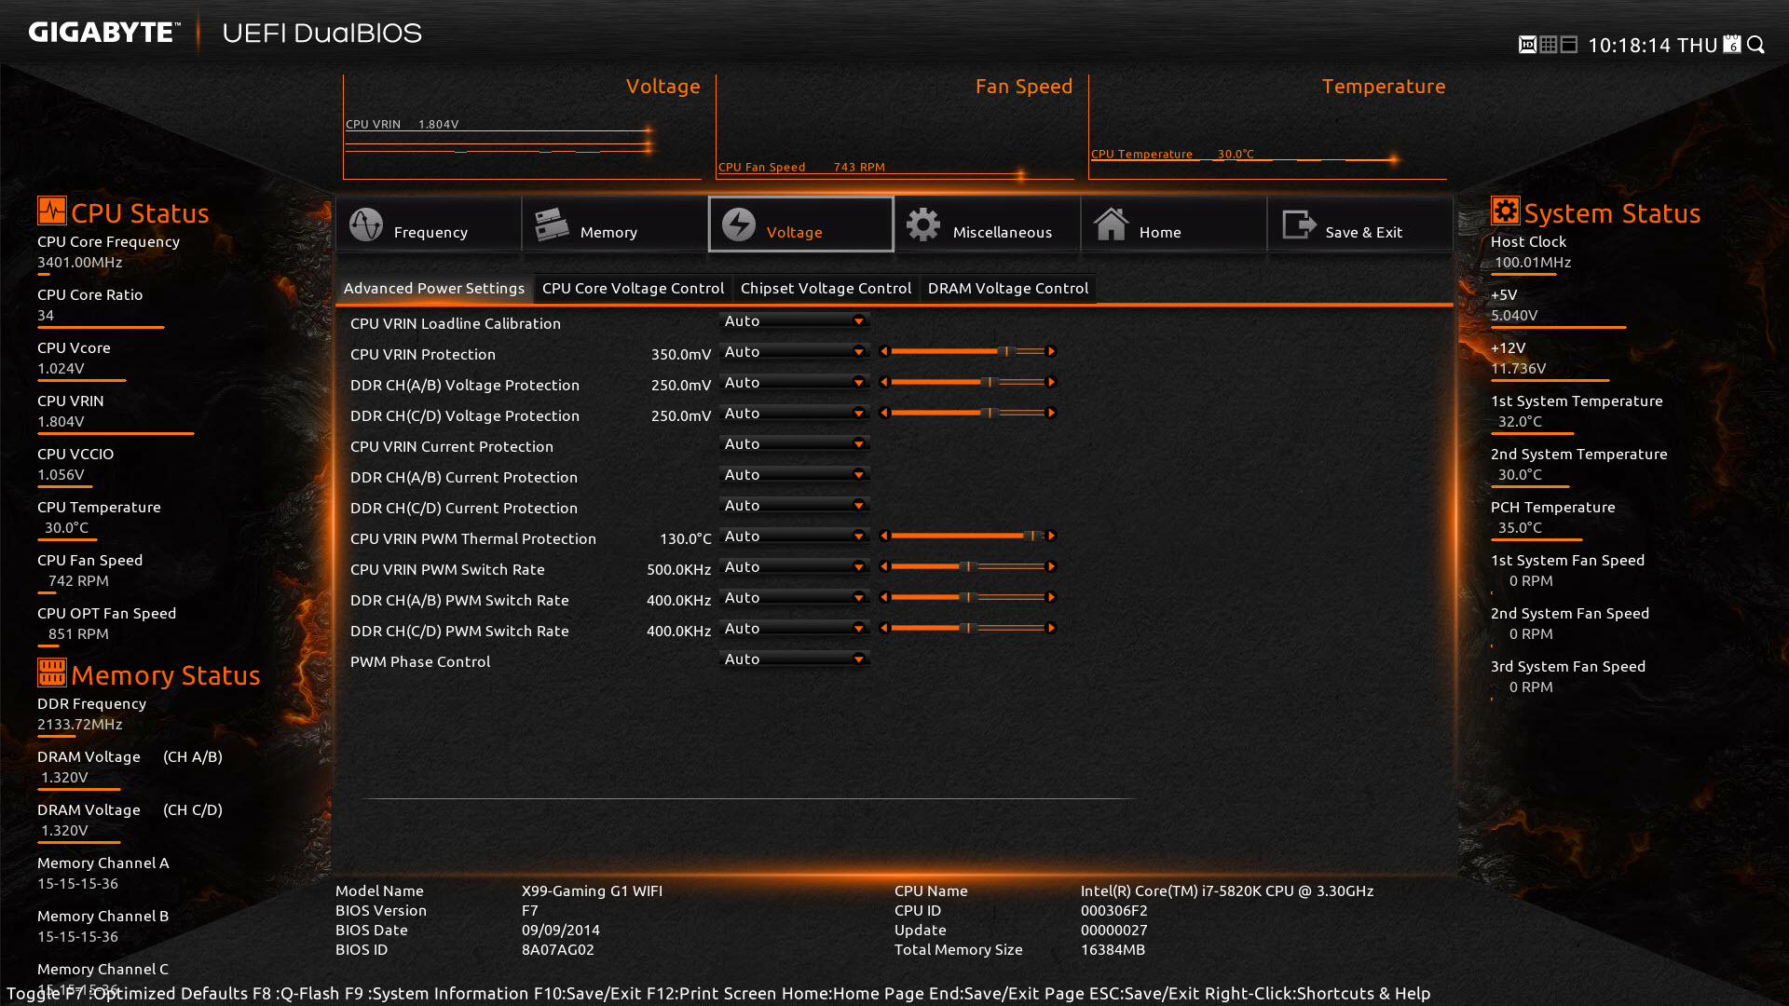Viewport: 1789px width, 1006px height.
Task: Decrease DDR CH(A/B) Voltage Protection left arrow
Action: (884, 382)
